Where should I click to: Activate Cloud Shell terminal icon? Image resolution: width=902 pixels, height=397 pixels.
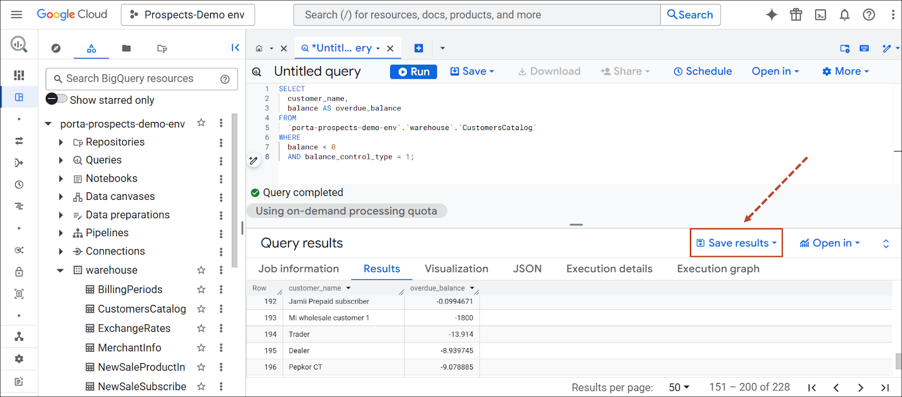point(820,15)
